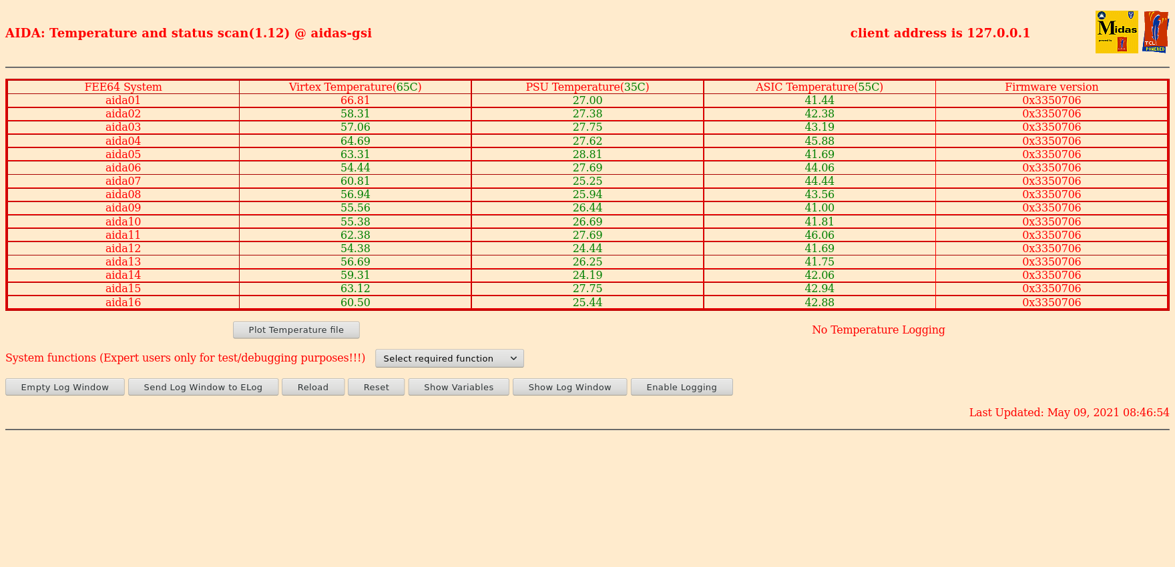Click the aida01 row label
Viewport: 1175px width, 567px height.
[124, 100]
